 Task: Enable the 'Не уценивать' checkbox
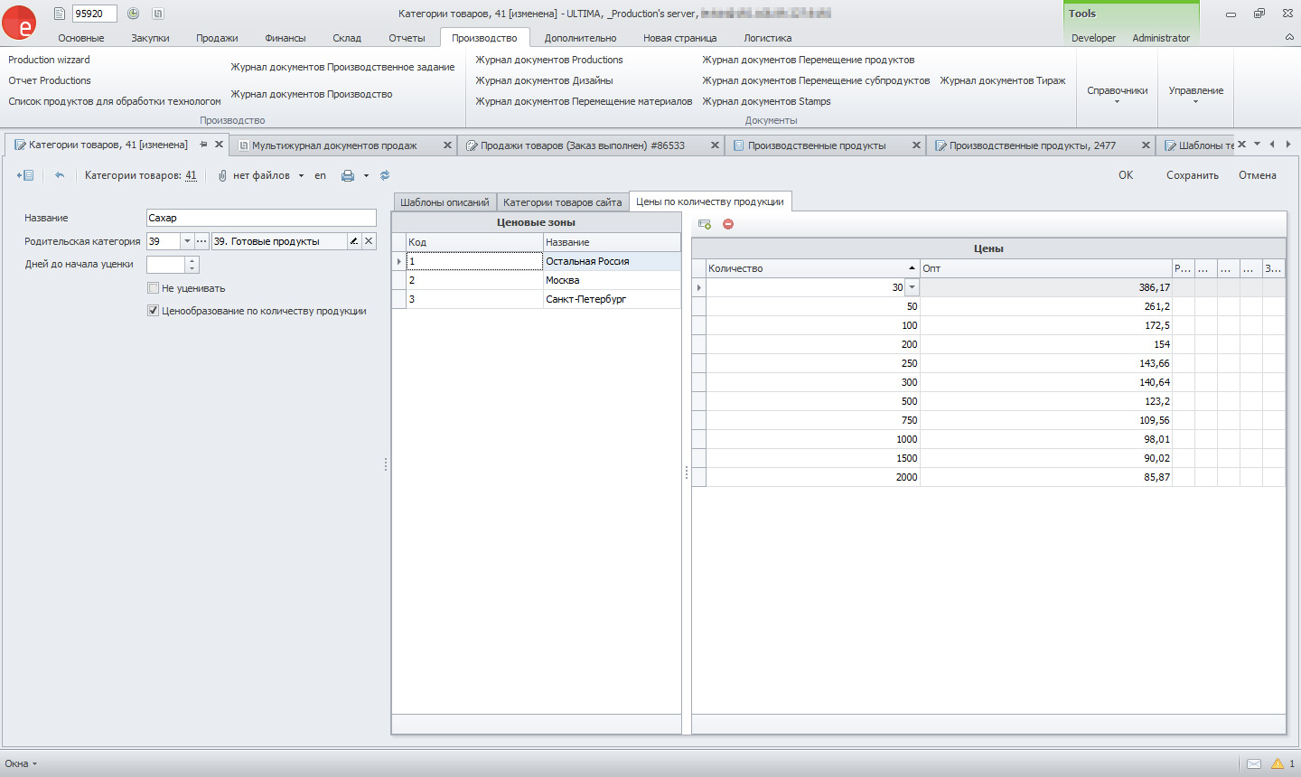pyautogui.click(x=153, y=288)
